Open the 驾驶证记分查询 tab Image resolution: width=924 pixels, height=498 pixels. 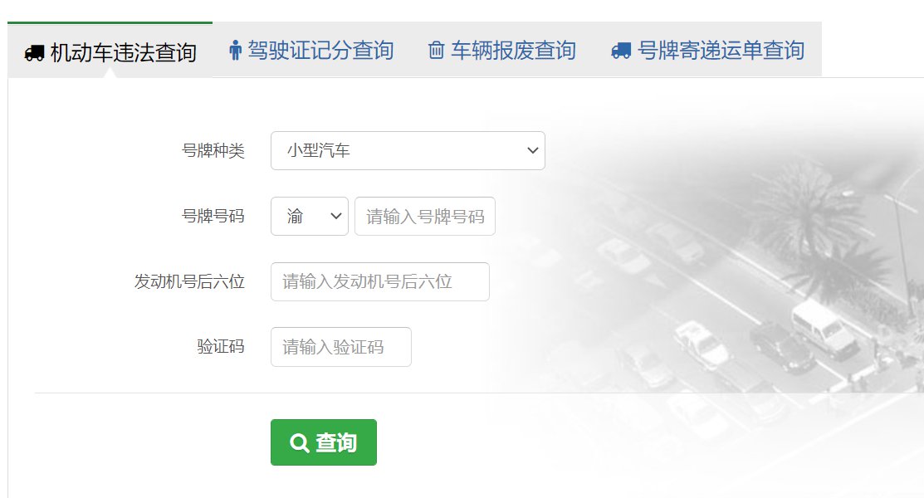(311, 50)
